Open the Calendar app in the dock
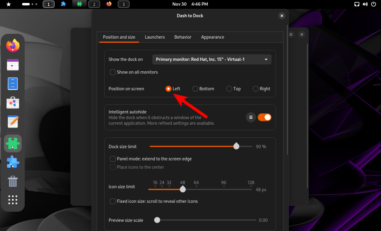 point(13,65)
